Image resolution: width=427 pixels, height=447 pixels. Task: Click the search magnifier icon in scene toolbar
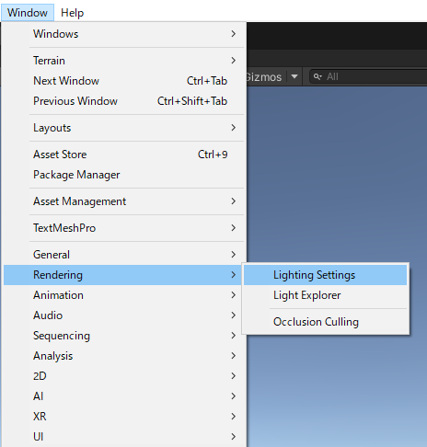click(317, 76)
